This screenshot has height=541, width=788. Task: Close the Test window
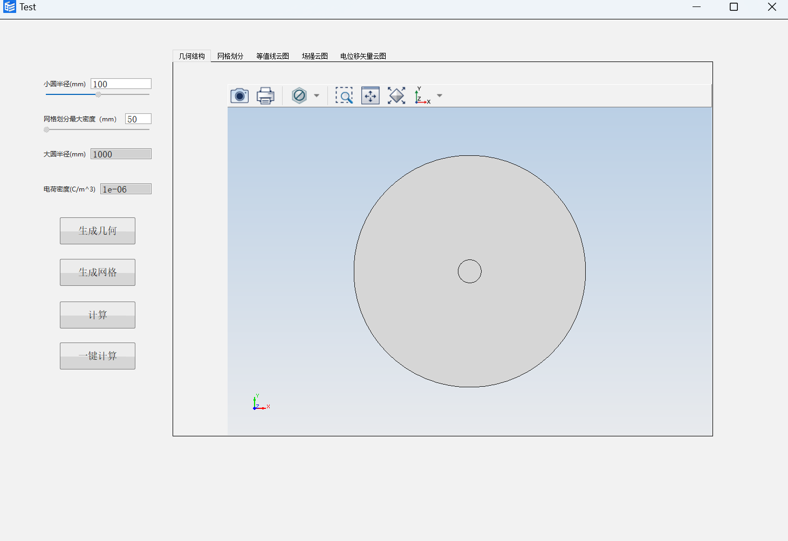point(772,7)
